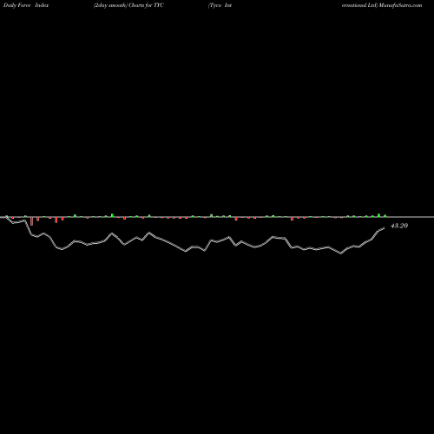Click the 'ernational Ltd) MunafaSutra.com' text
The image size is (434, 434).
coord(382,5)
